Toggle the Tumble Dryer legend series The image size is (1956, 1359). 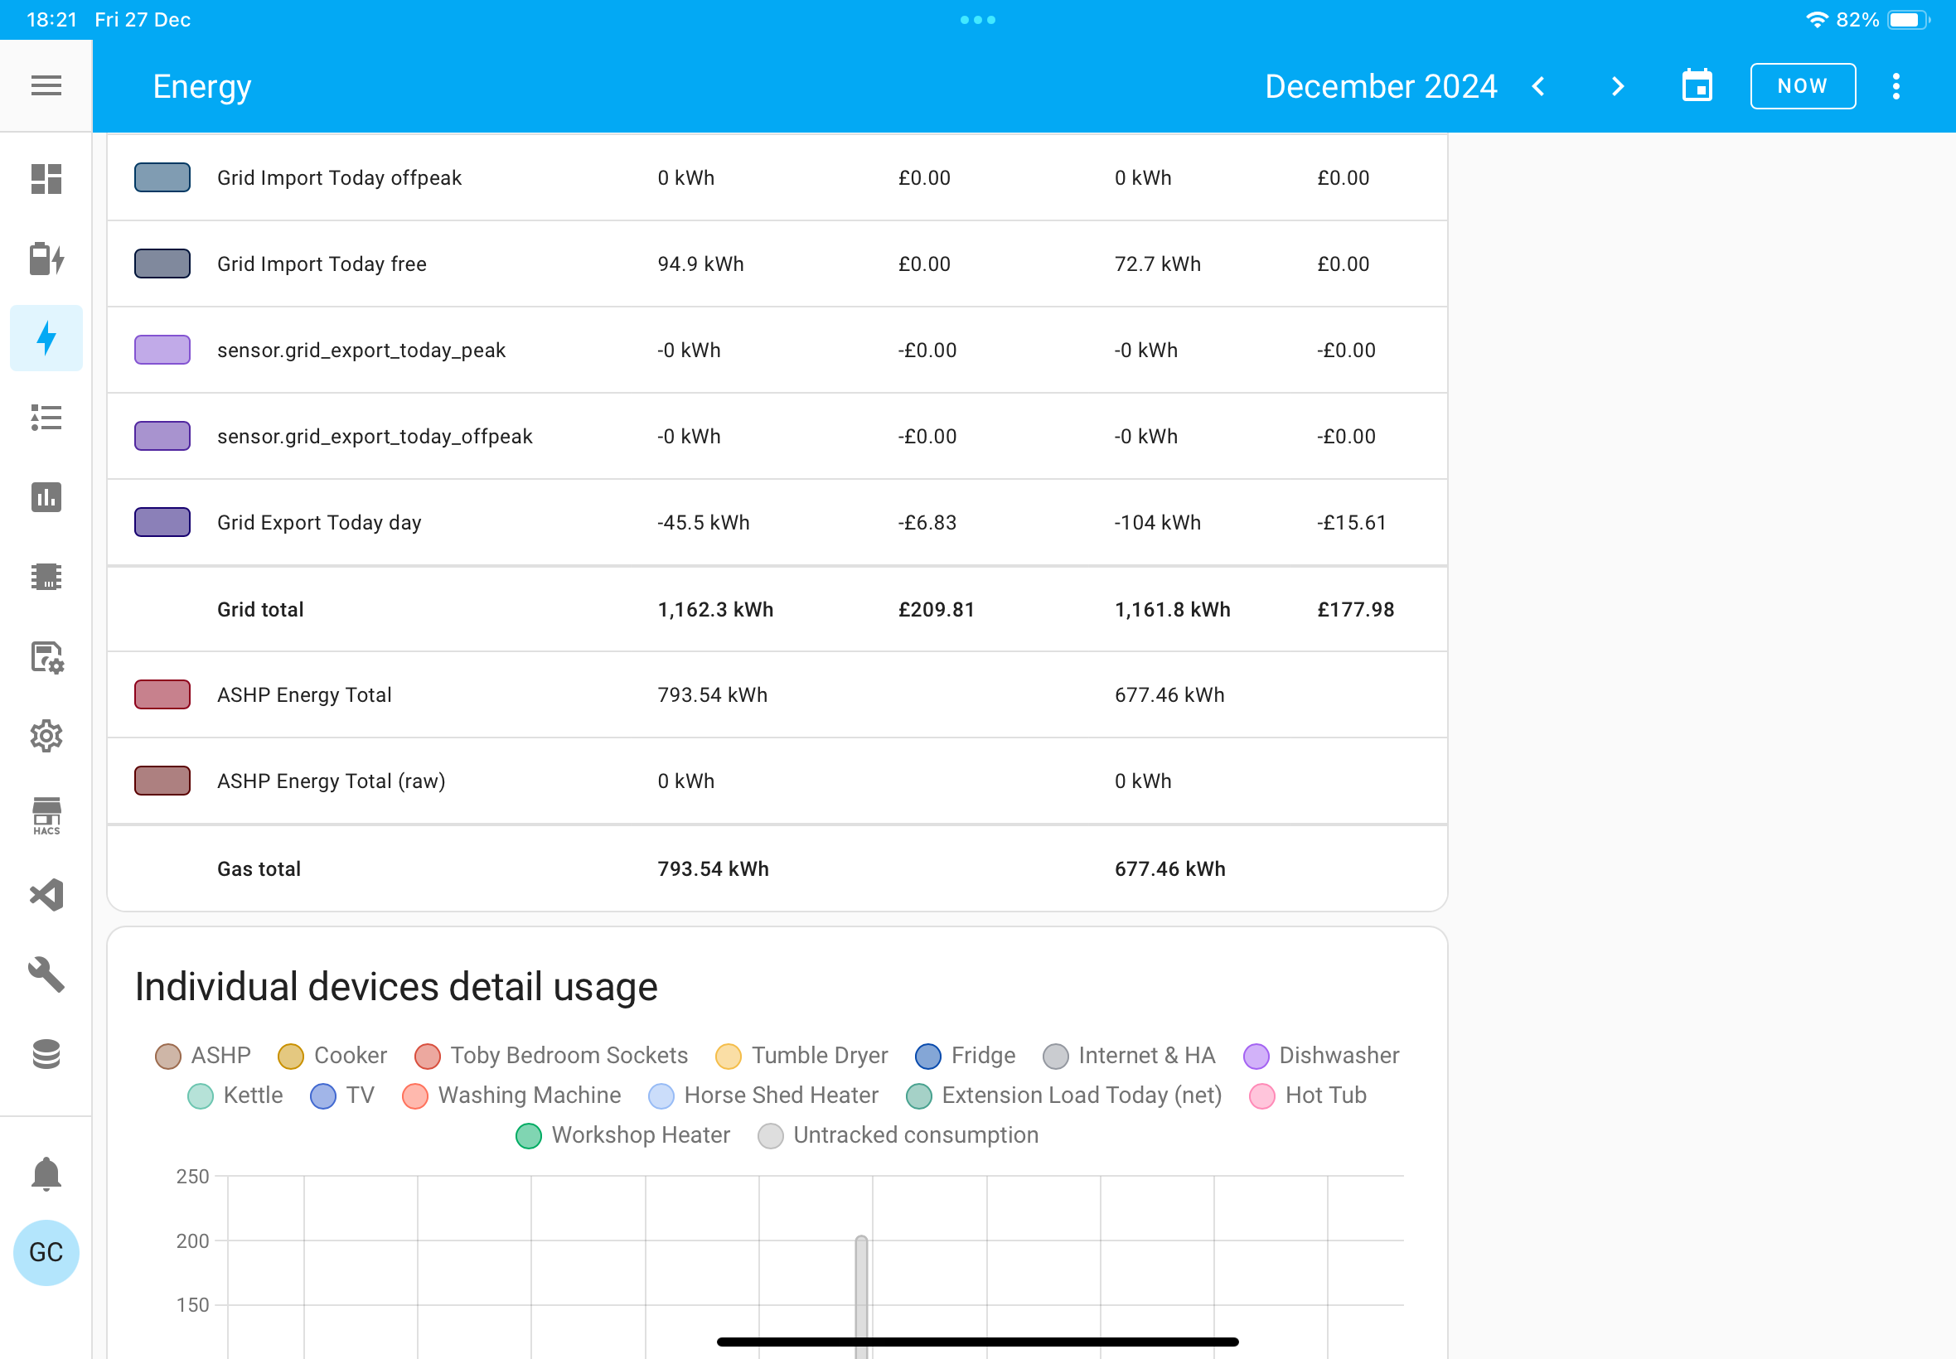(x=801, y=1056)
